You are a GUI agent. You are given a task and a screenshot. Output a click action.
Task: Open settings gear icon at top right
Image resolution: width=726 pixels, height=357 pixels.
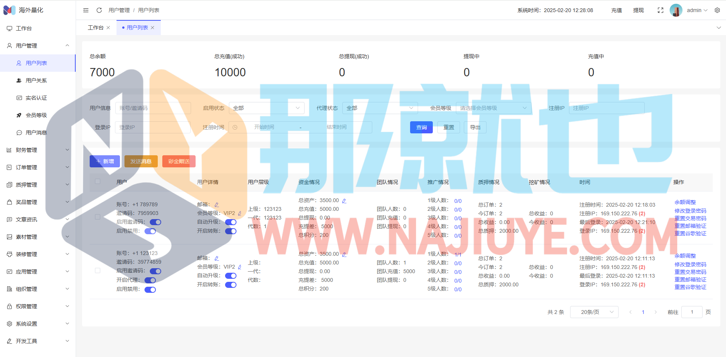coord(717,10)
